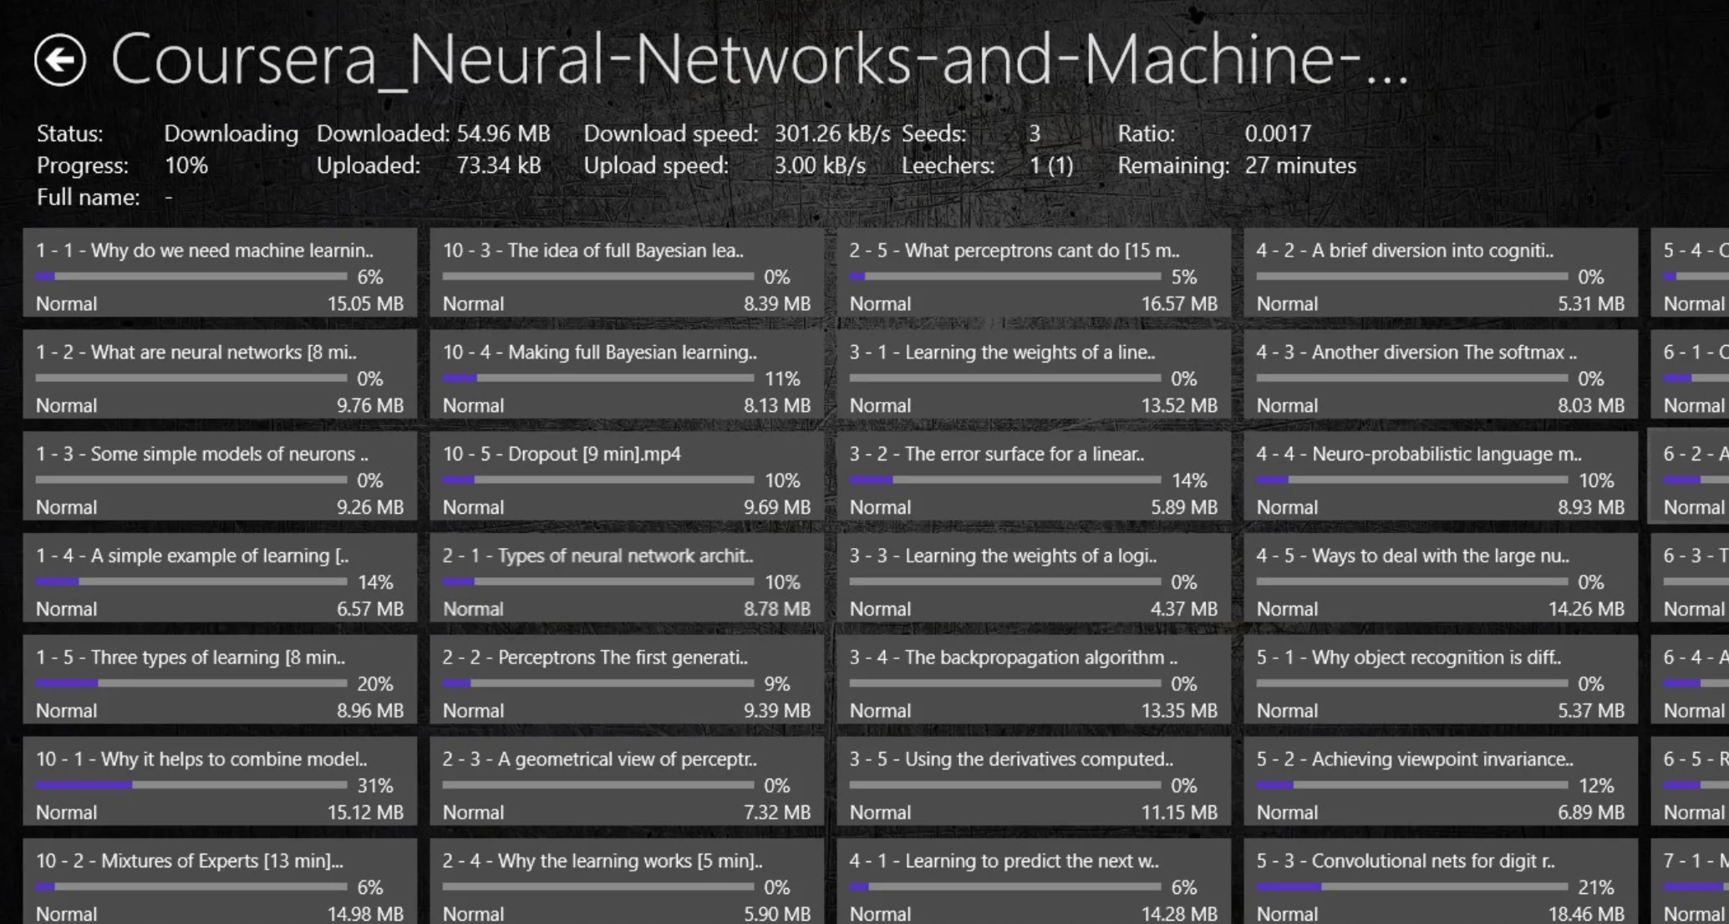Select file '1 - 1 - Why do we need machine learnin..'

coord(220,272)
